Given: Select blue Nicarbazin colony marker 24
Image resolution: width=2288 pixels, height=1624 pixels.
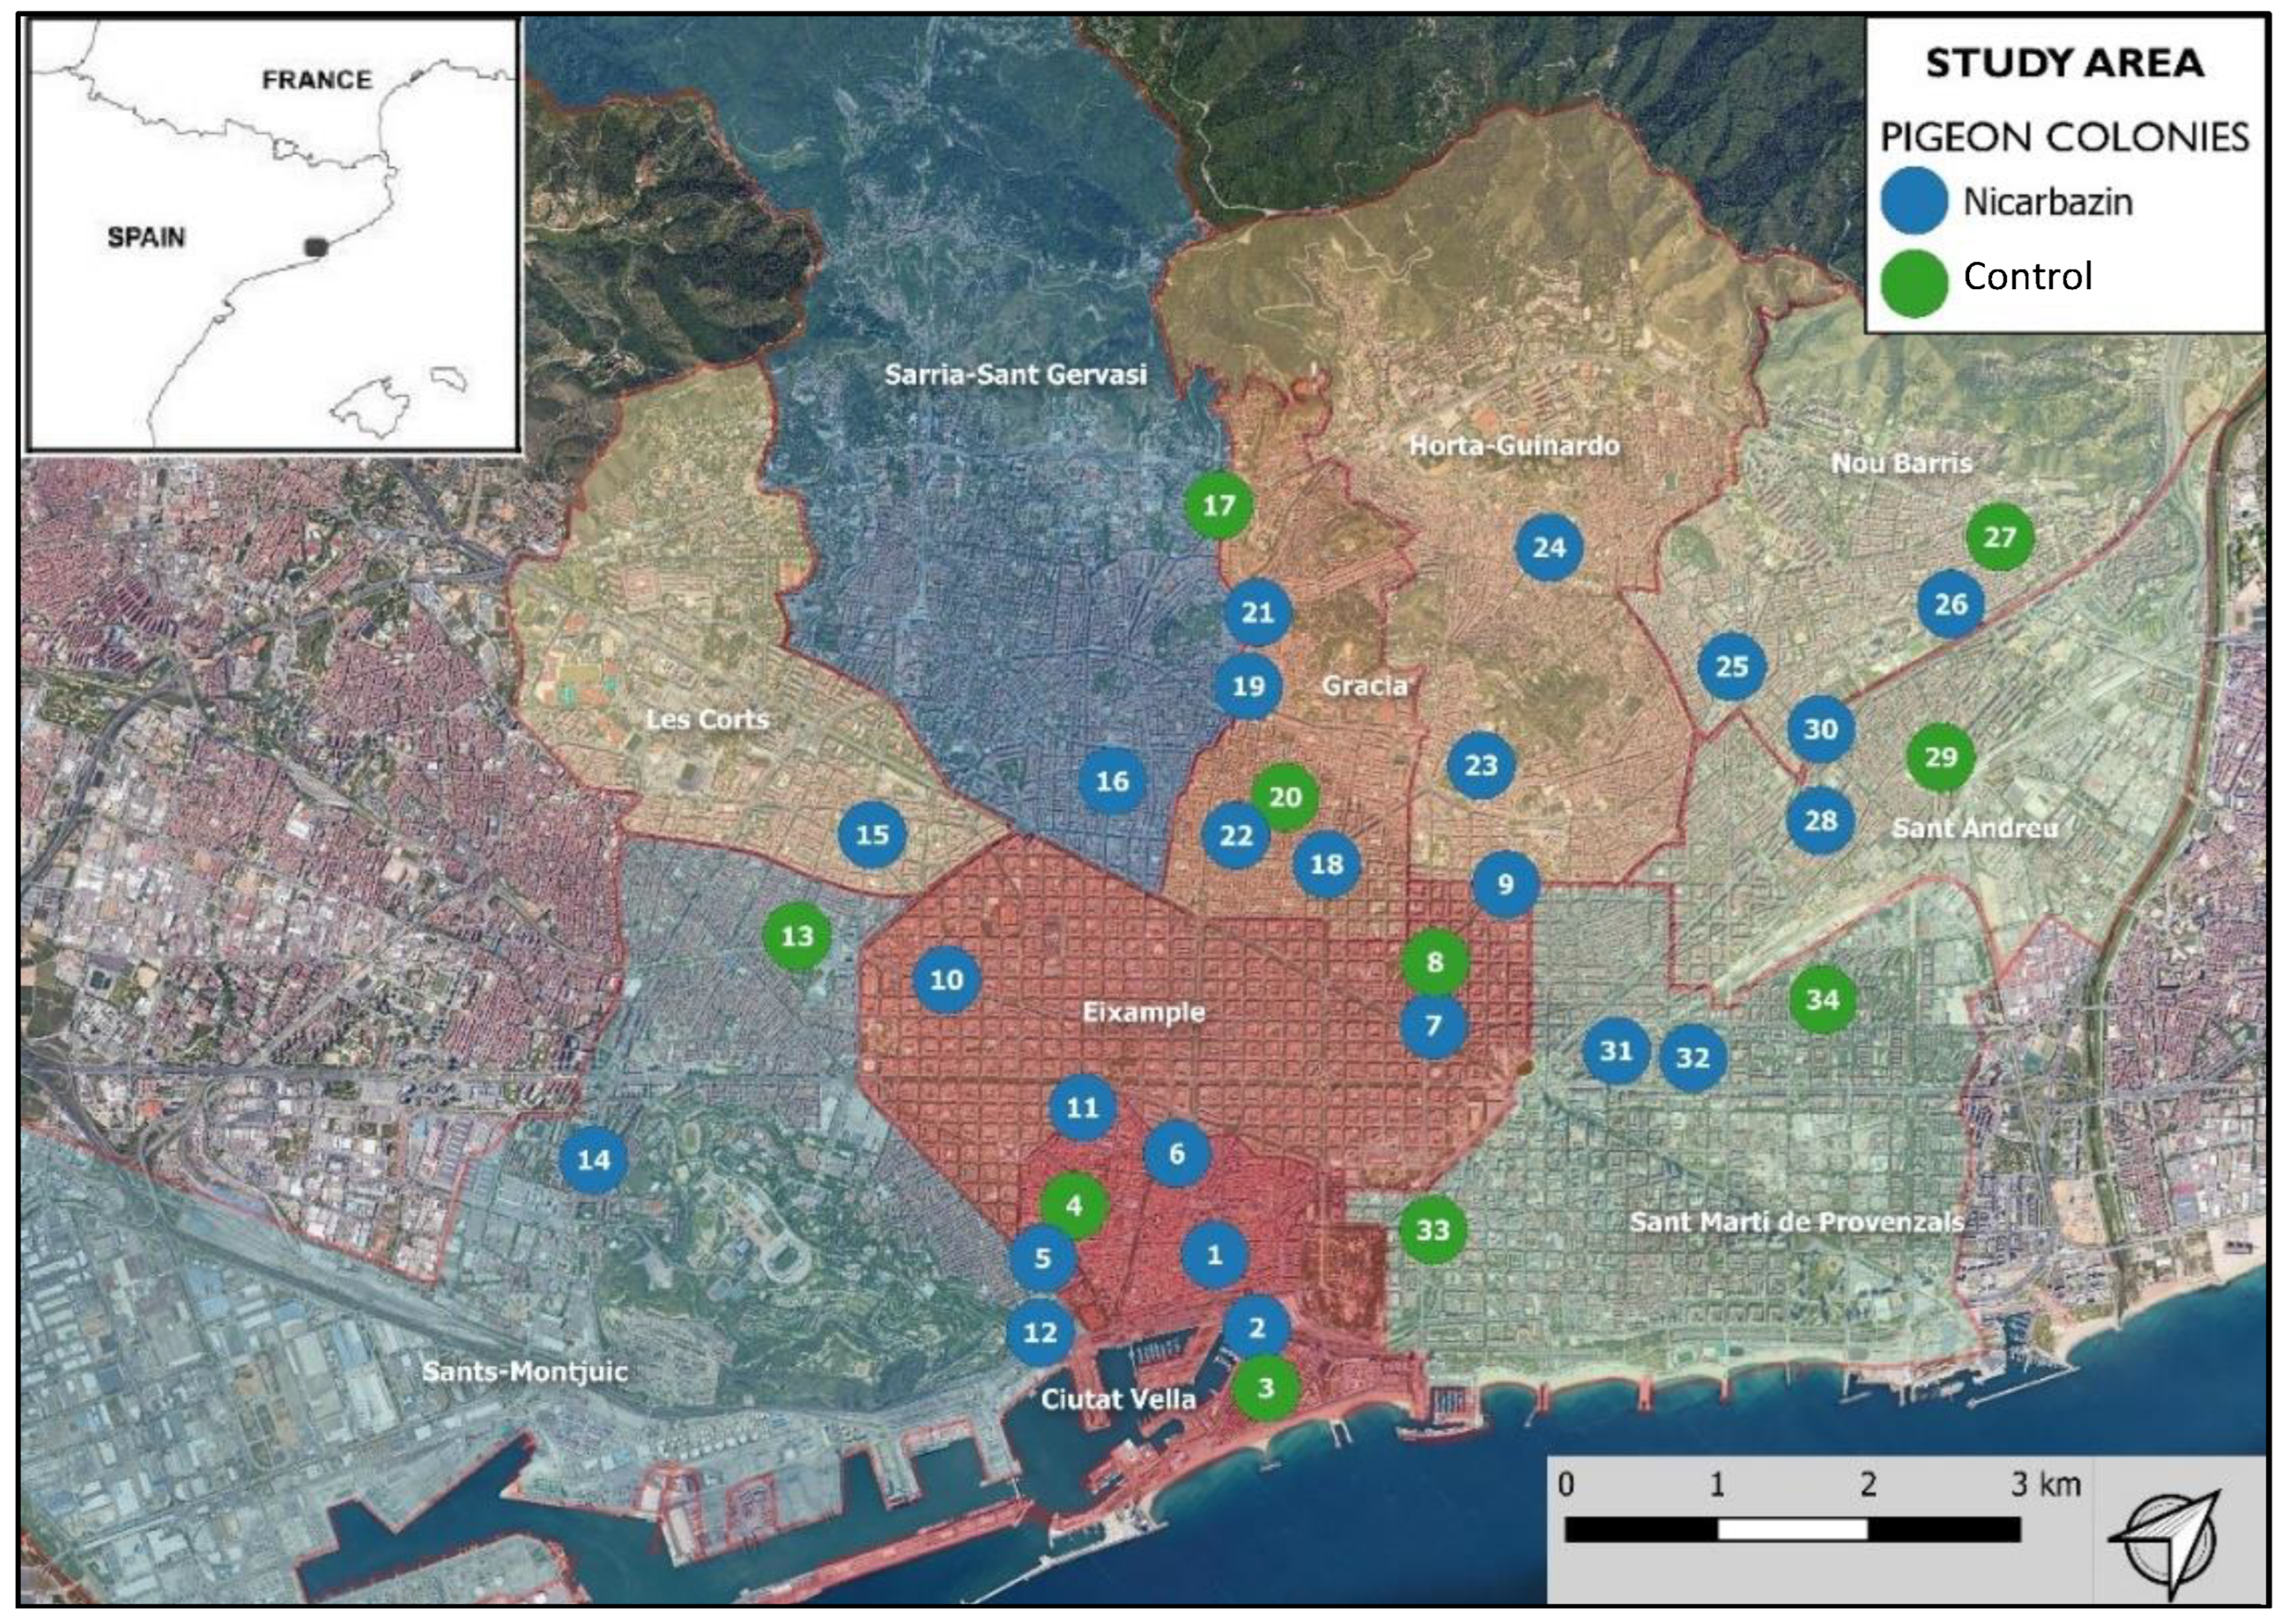Looking at the screenshot, I should click(1549, 547).
